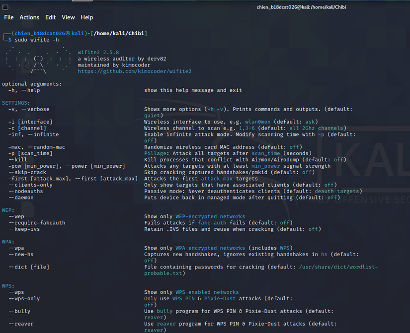Click the 'Pixie-Dust' text in wps-only description
410x333 pixels.
pos(220,299)
